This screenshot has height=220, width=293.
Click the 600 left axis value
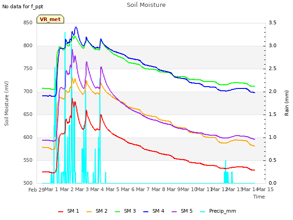pyautogui.click(x=28, y=137)
